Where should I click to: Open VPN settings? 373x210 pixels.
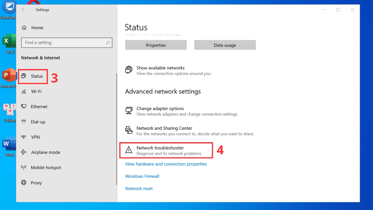[35, 137]
